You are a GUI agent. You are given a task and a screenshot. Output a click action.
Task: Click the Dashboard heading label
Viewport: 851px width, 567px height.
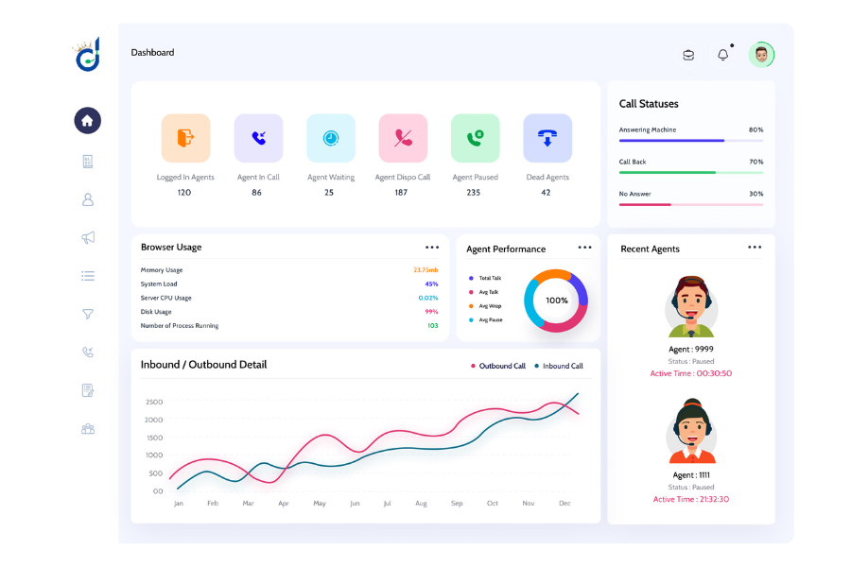[x=152, y=53]
